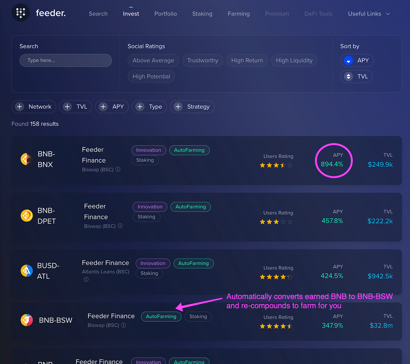The height and width of the screenshot is (364, 410).
Task: Open the BNB-DPET pair name
Action: tap(47, 216)
